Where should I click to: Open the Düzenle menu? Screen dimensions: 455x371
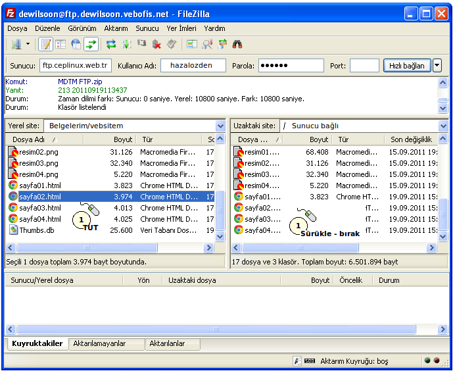click(x=47, y=28)
